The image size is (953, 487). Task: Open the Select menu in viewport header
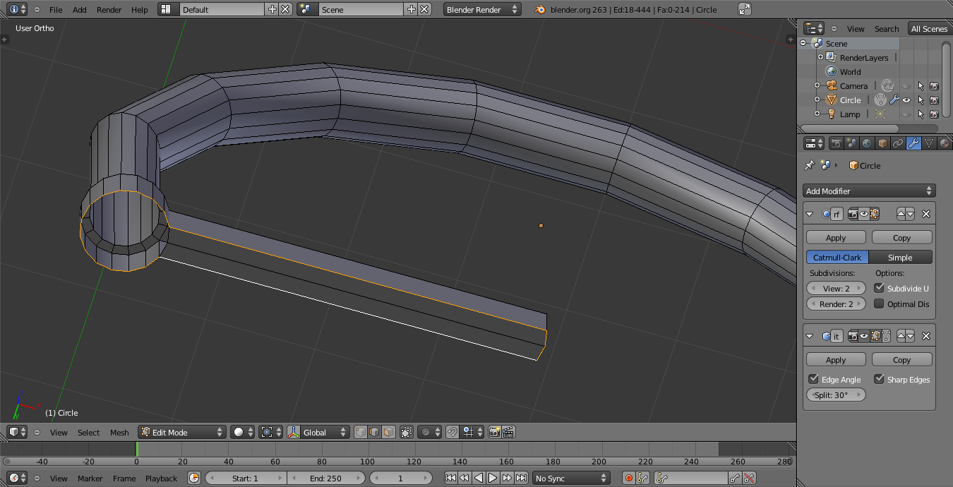89,432
